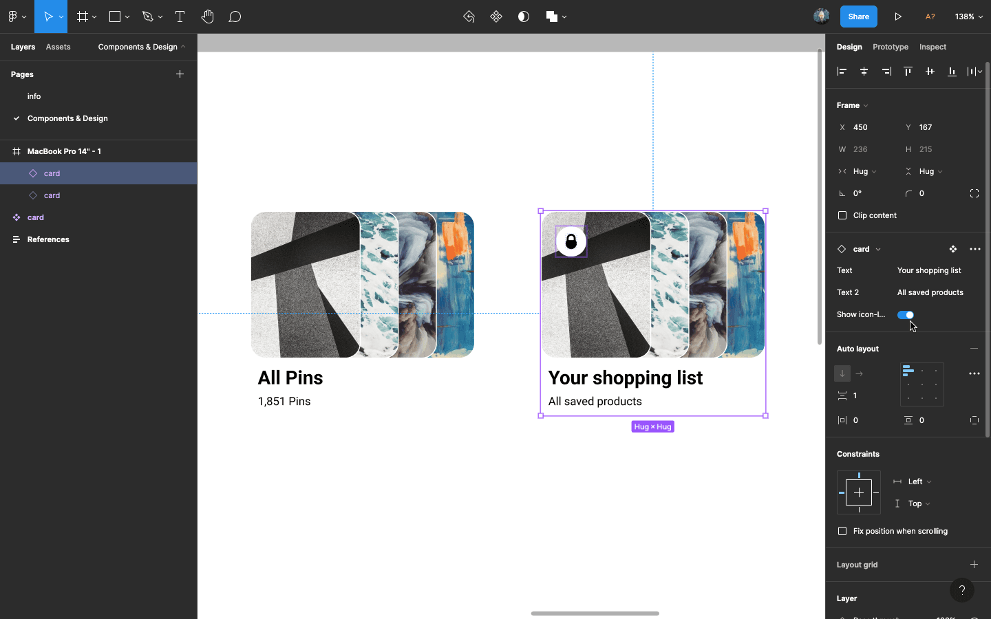Click the create component icon in toolbar
This screenshot has width=991, height=619.
pyautogui.click(x=496, y=17)
